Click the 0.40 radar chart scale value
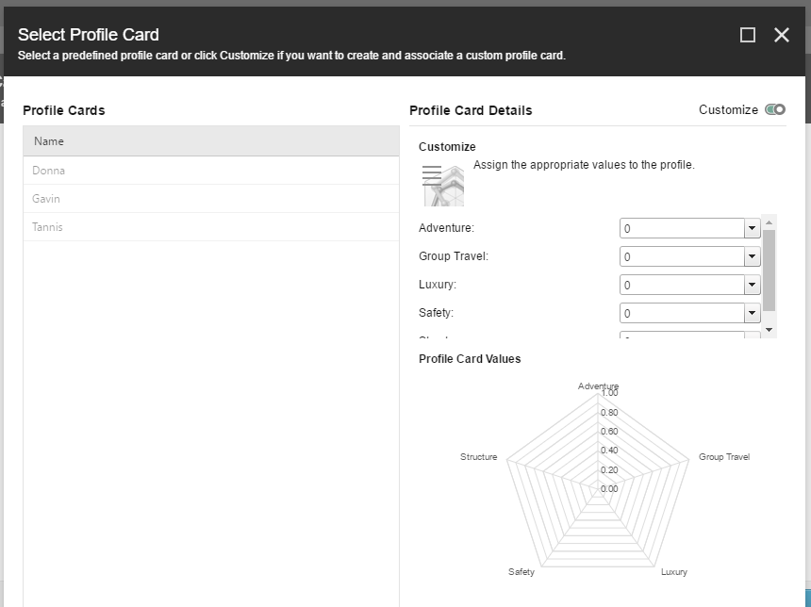 click(609, 451)
